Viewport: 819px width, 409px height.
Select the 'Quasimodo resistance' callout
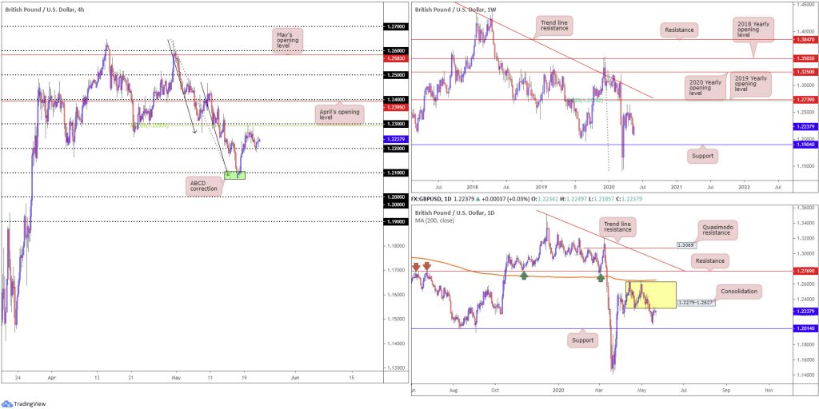click(x=717, y=229)
